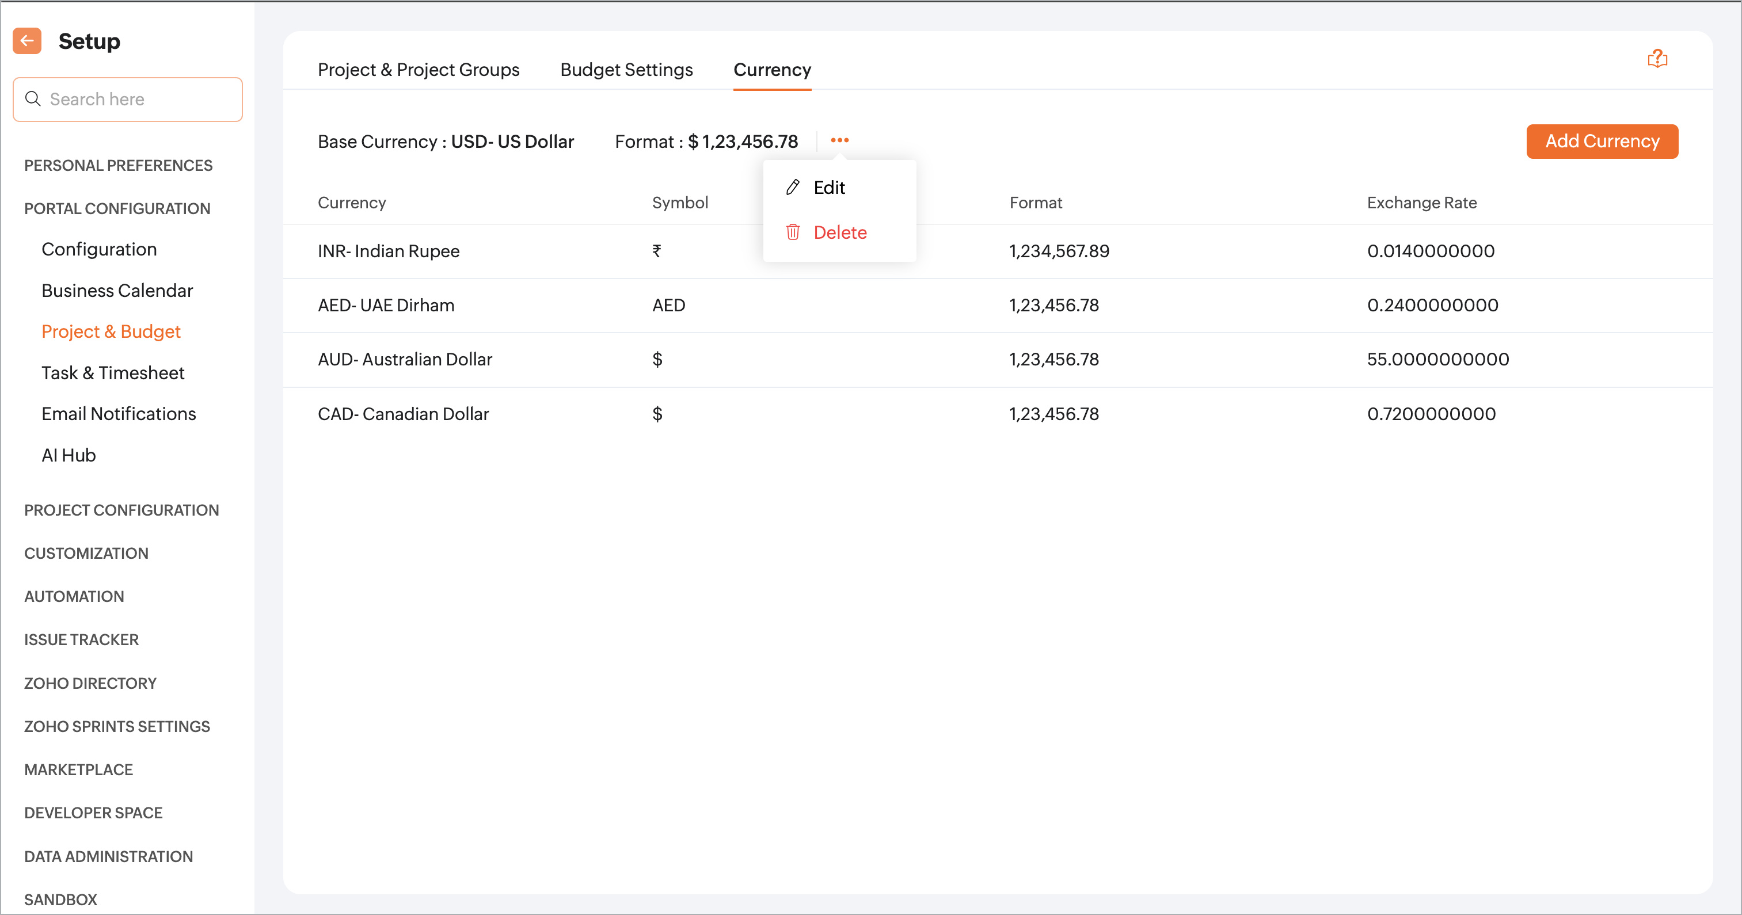Click the magnifier search icon
1742x915 pixels.
click(x=32, y=100)
